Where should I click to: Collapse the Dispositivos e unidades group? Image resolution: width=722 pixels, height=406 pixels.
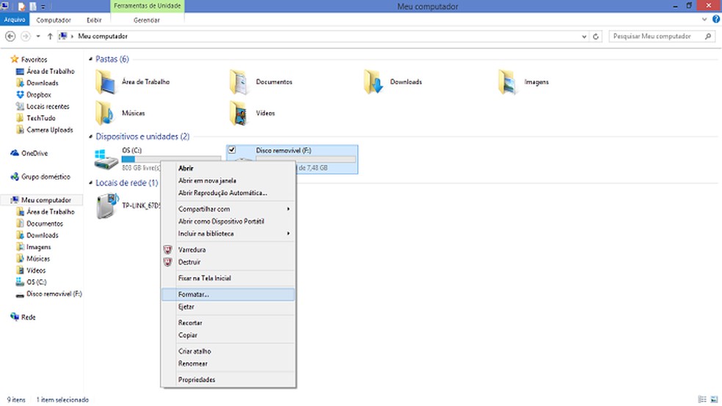(91, 136)
